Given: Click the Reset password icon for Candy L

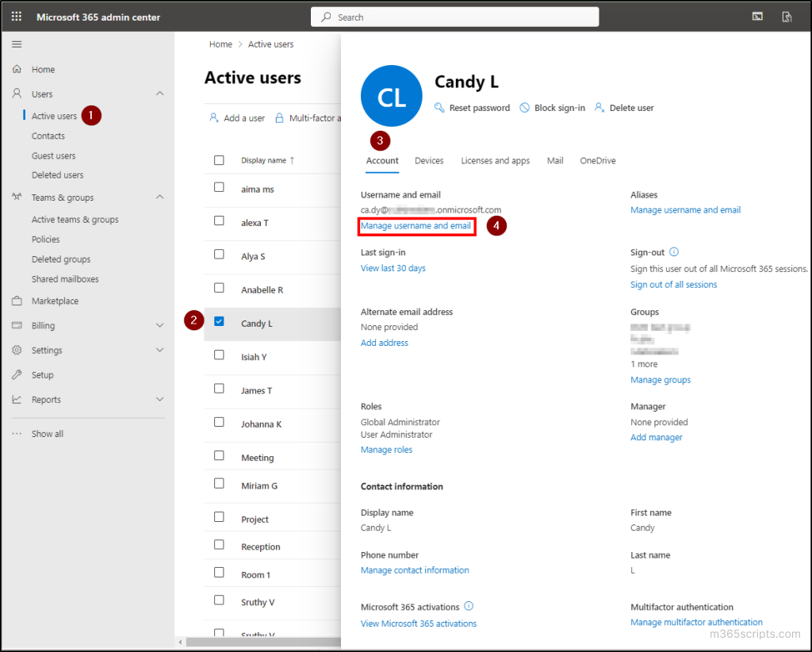Looking at the screenshot, I should pos(439,107).
